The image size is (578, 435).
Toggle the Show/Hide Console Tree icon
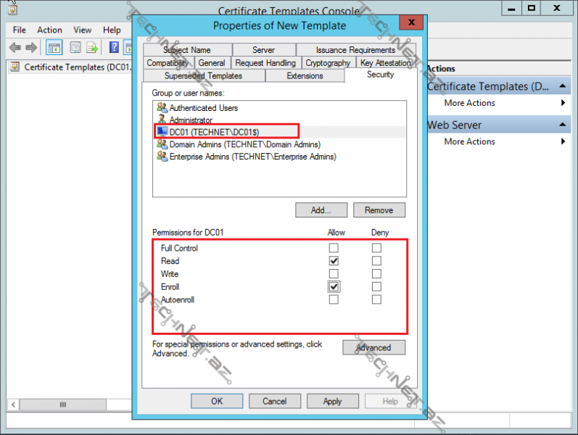[x=54, y=48]
